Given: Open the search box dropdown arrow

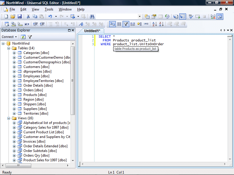Looking at the screenshot, I should (x=140, y=16).
